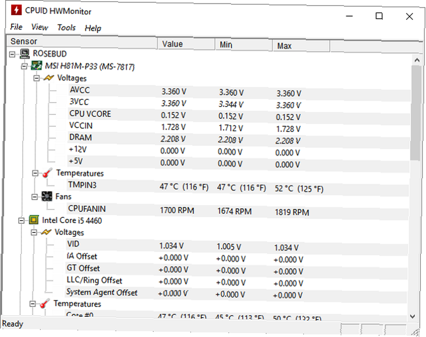Select the VID row
426x337 pixels.
click(x=237, y=246)
